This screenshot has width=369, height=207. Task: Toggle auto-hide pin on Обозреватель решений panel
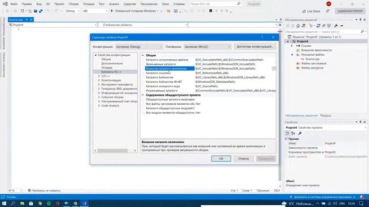point(360,20)
